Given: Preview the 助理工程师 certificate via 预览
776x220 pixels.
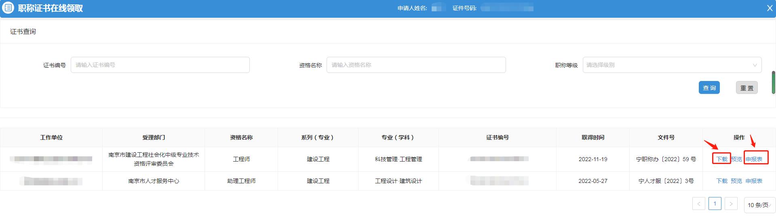Looking at the screenshot, I should (736, 181).
